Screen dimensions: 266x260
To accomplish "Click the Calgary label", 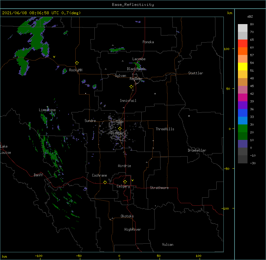I will [123, 186].
